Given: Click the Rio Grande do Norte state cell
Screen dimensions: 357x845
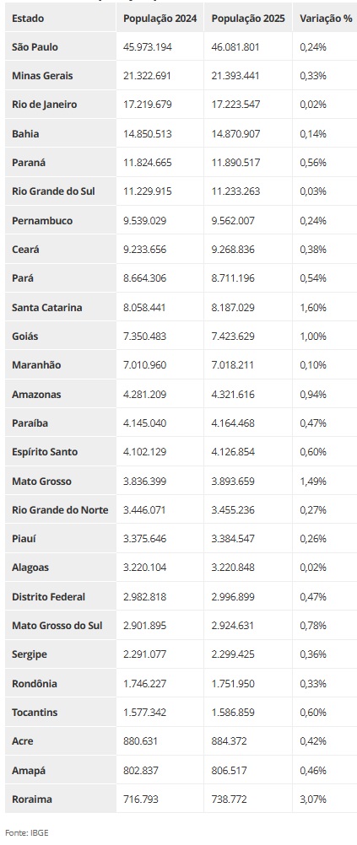Looking at the screenshot, I should click(x=60, y=510).
